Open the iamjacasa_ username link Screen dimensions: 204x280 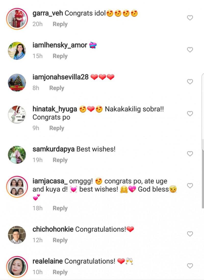tap(50, 181)
